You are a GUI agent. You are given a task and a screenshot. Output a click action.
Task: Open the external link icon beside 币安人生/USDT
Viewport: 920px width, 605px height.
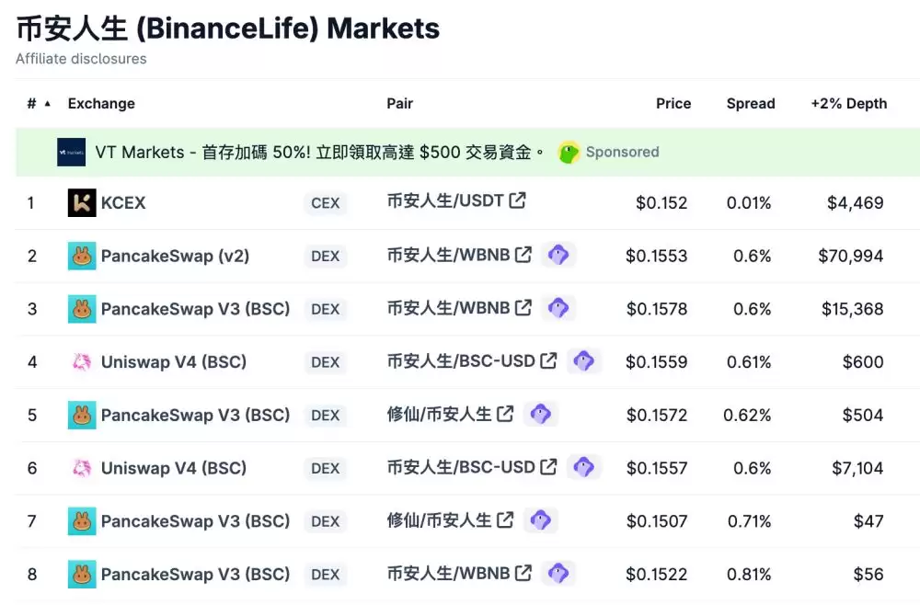pos(516,200)
